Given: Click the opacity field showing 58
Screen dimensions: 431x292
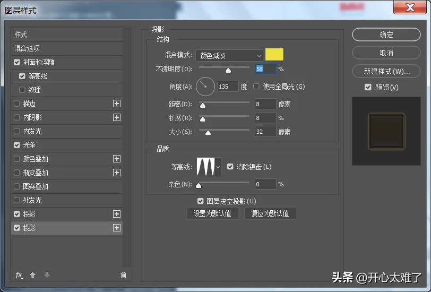Looking at the screenshot, I should coord(265,68).
